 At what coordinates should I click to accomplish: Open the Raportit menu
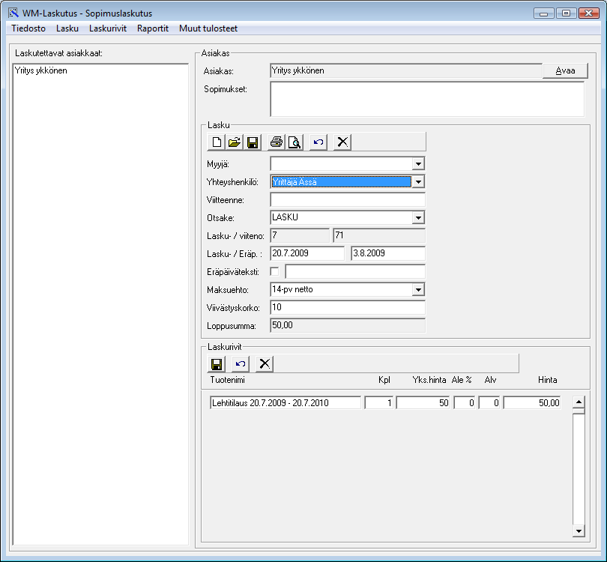[x=153, y=28]
